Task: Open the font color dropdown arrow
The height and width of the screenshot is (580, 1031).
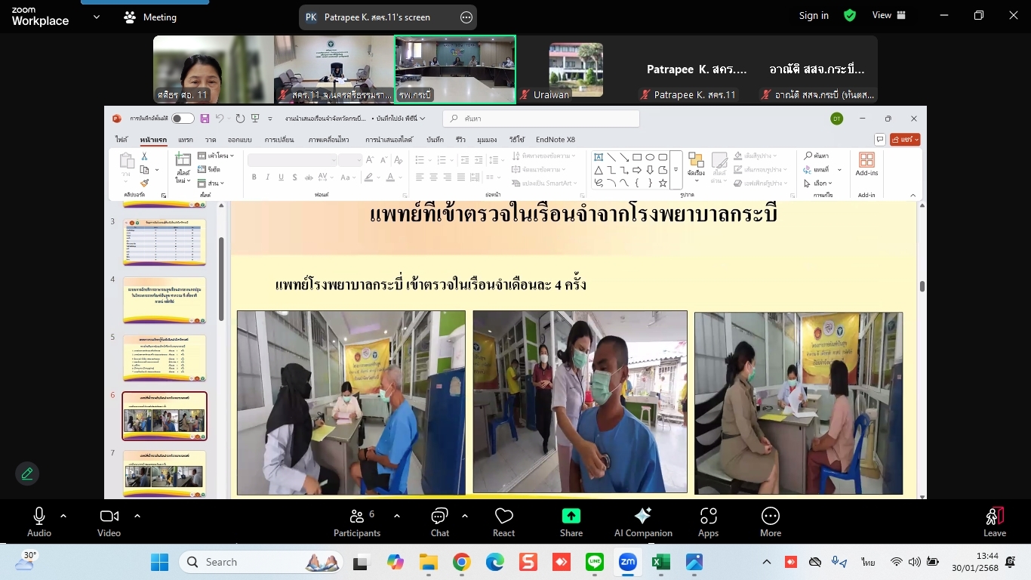Action: (402, 177)
